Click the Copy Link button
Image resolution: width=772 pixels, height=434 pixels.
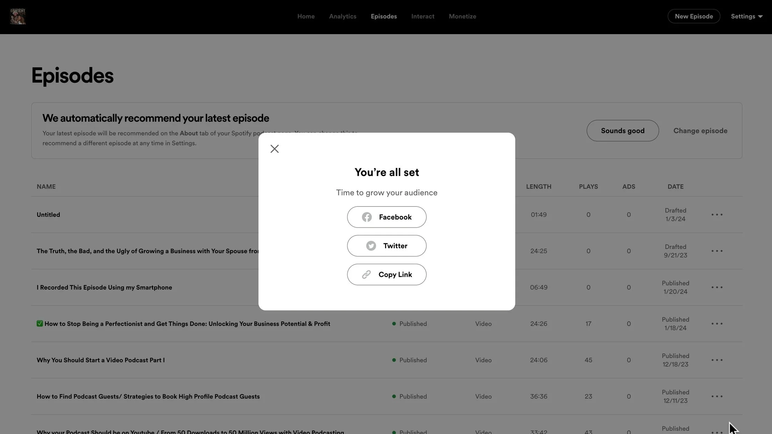(x=387, y=274)
